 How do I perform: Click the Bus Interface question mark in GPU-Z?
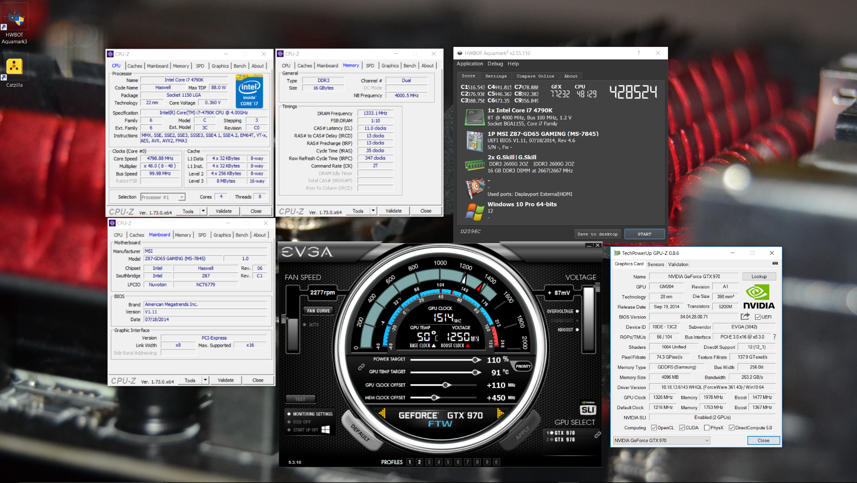[774, 337]
